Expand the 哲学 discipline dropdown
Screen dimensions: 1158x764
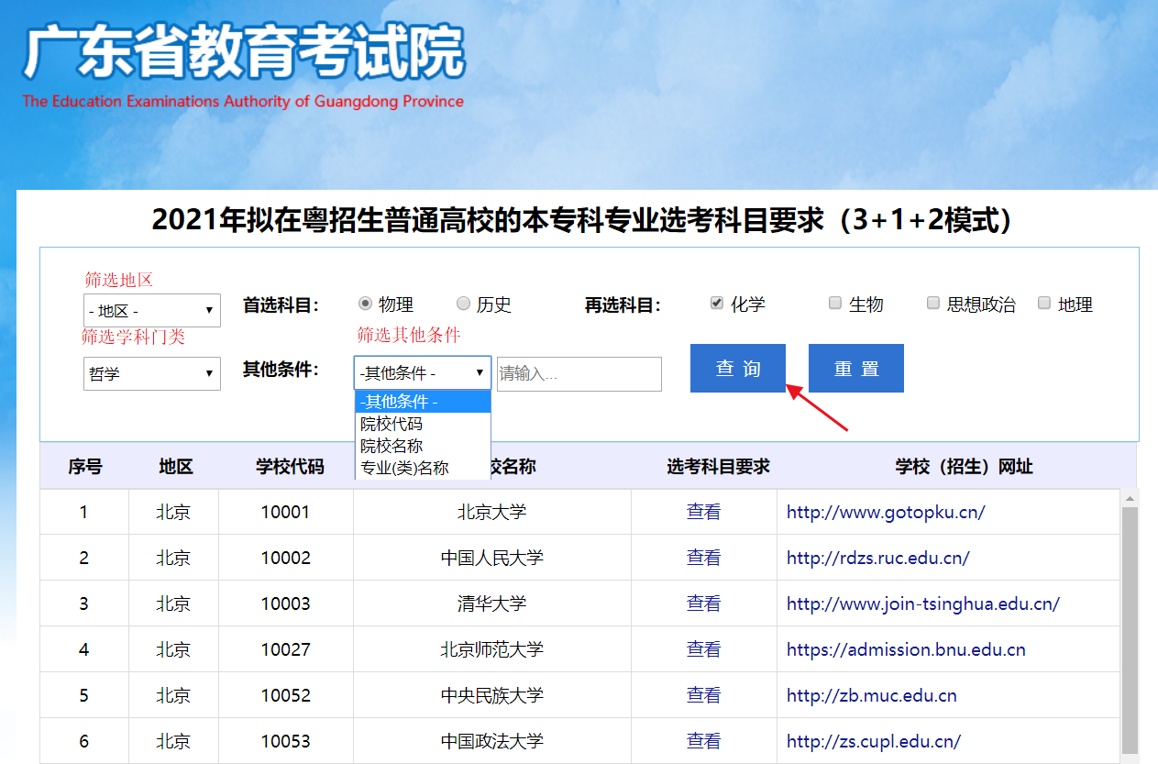151,373
